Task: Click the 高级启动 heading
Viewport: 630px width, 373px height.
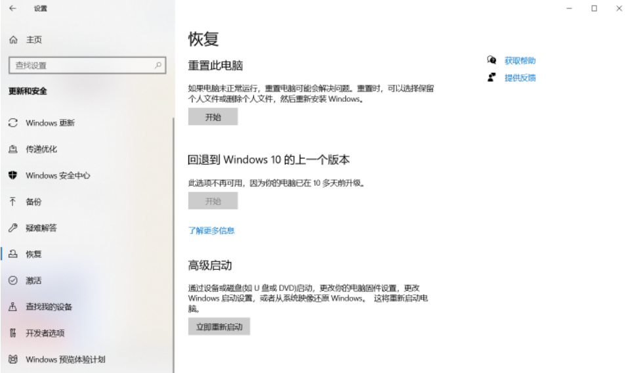Action: [210, 265]
